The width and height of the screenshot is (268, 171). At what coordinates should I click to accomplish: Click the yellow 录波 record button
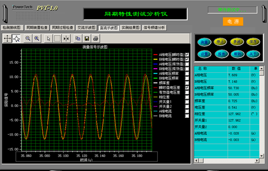tap(237, 42)
